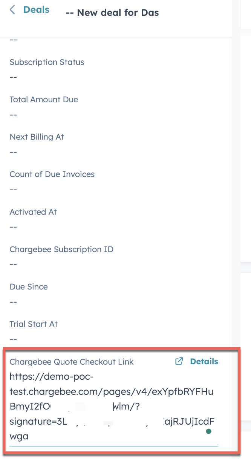Go back to the Deals list
The height and width of the screenshot is (459, 251).
pyautogui.click(x=36, y=10)
